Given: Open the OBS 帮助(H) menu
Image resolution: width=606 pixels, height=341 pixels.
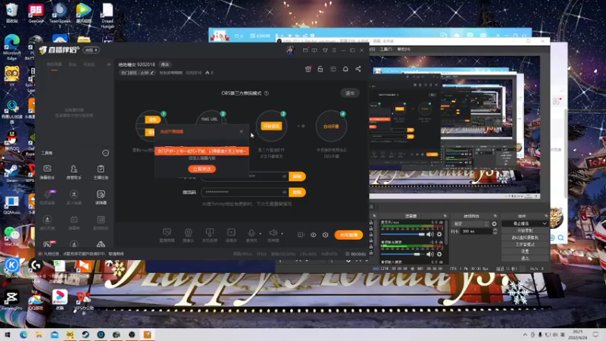Looking at the screenshot, I should click(x=404, y=49).
